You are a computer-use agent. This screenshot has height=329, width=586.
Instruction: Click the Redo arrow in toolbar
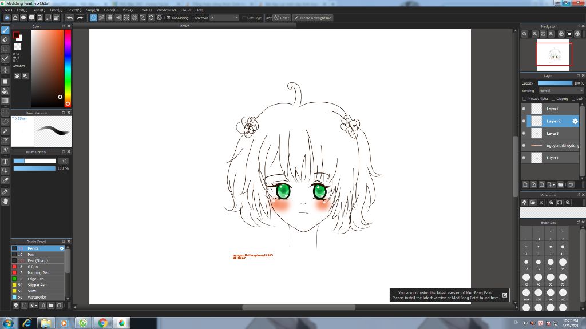coord(80,18)
